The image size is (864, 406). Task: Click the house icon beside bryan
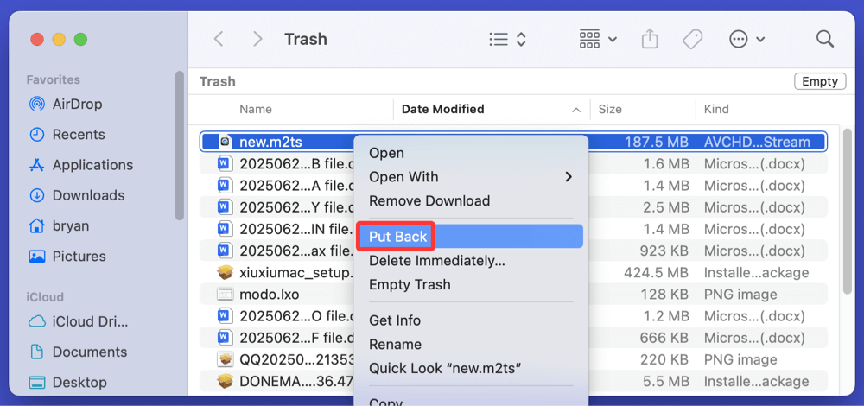(x=37, y=225)
